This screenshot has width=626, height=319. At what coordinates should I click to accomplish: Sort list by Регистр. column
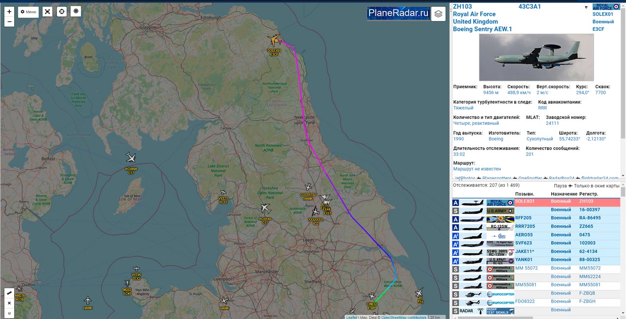(x=589, y=194)
